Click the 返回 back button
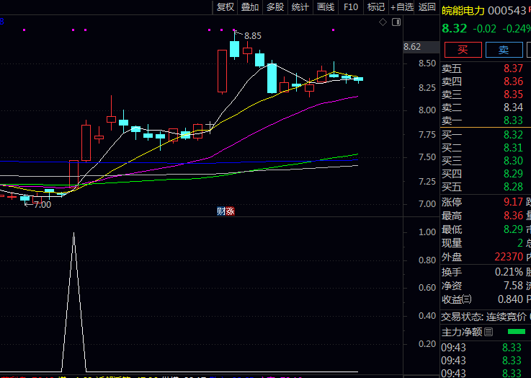The image size is (531, 378). pos(427,7)
